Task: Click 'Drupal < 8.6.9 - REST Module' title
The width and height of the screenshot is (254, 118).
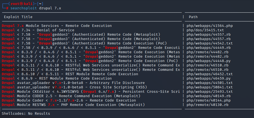Action: 57,78
